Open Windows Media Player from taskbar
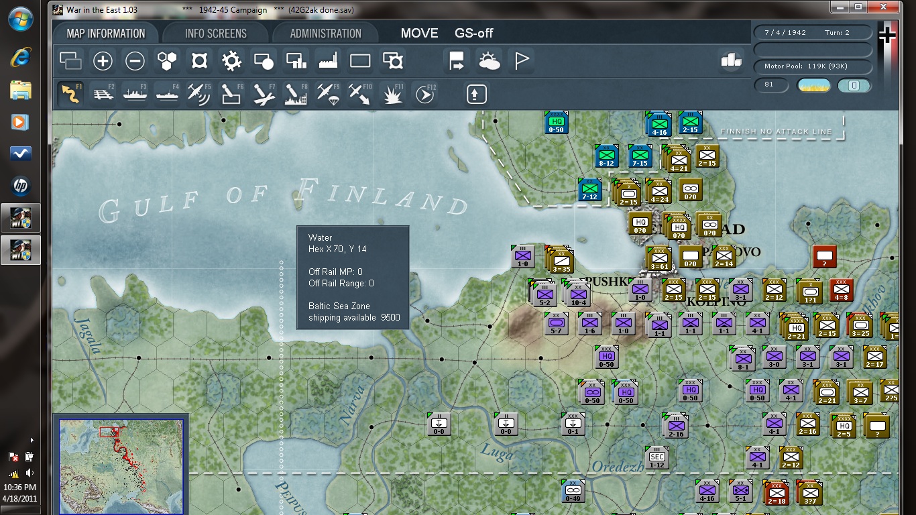Image resolution: width=916 pixels, height=515 pixels. pyautogui.click(x=21, y=122)
